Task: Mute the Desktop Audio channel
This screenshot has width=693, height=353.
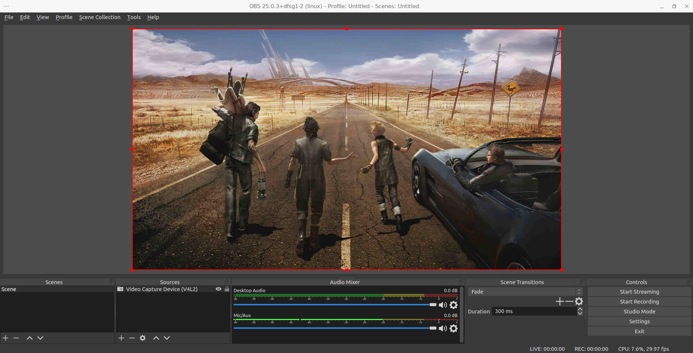Action: [x=443, y=305]
